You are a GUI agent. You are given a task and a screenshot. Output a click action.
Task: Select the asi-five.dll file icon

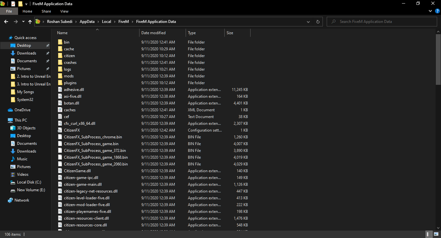[60, 96]
